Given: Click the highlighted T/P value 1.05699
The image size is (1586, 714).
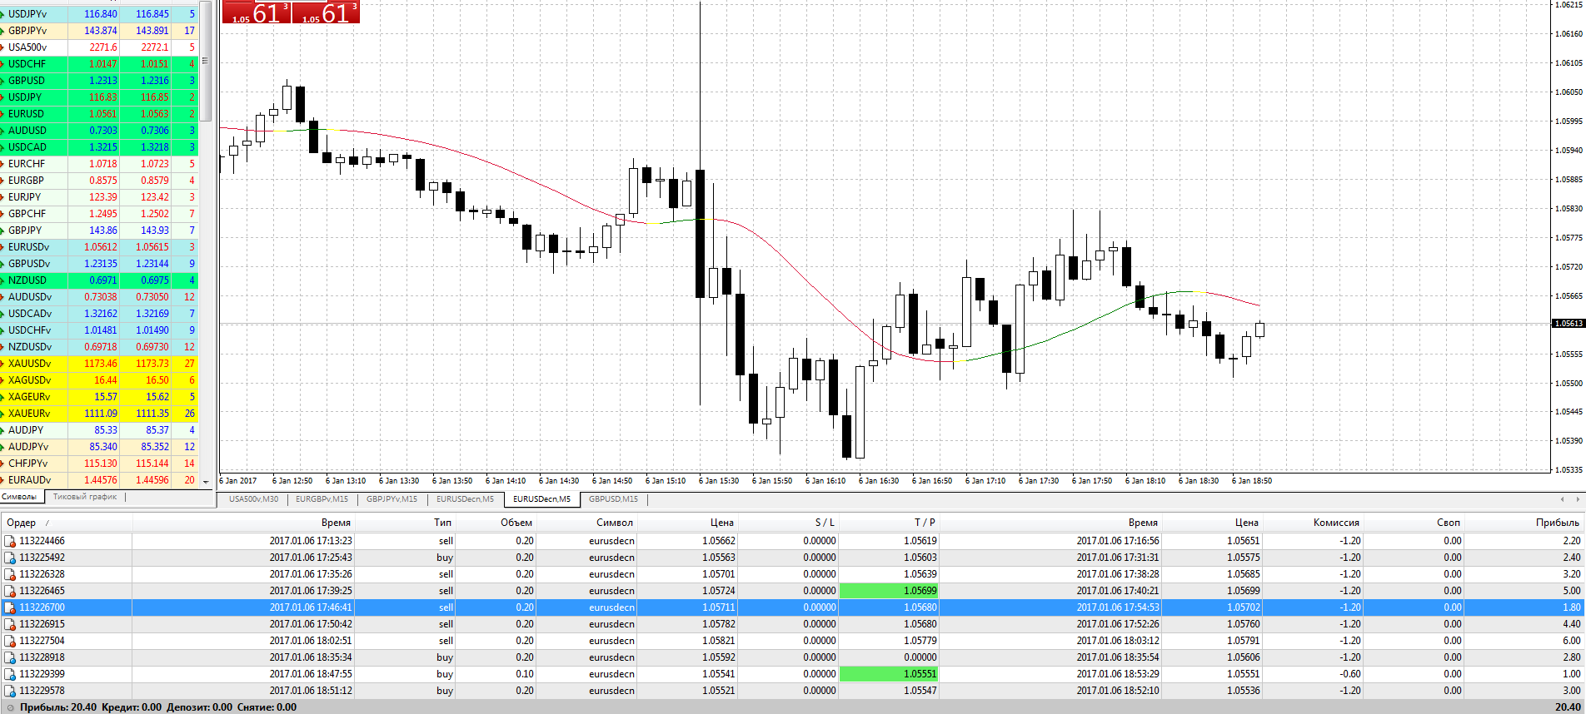Looking at the screenshot, I should coord(889,591).
